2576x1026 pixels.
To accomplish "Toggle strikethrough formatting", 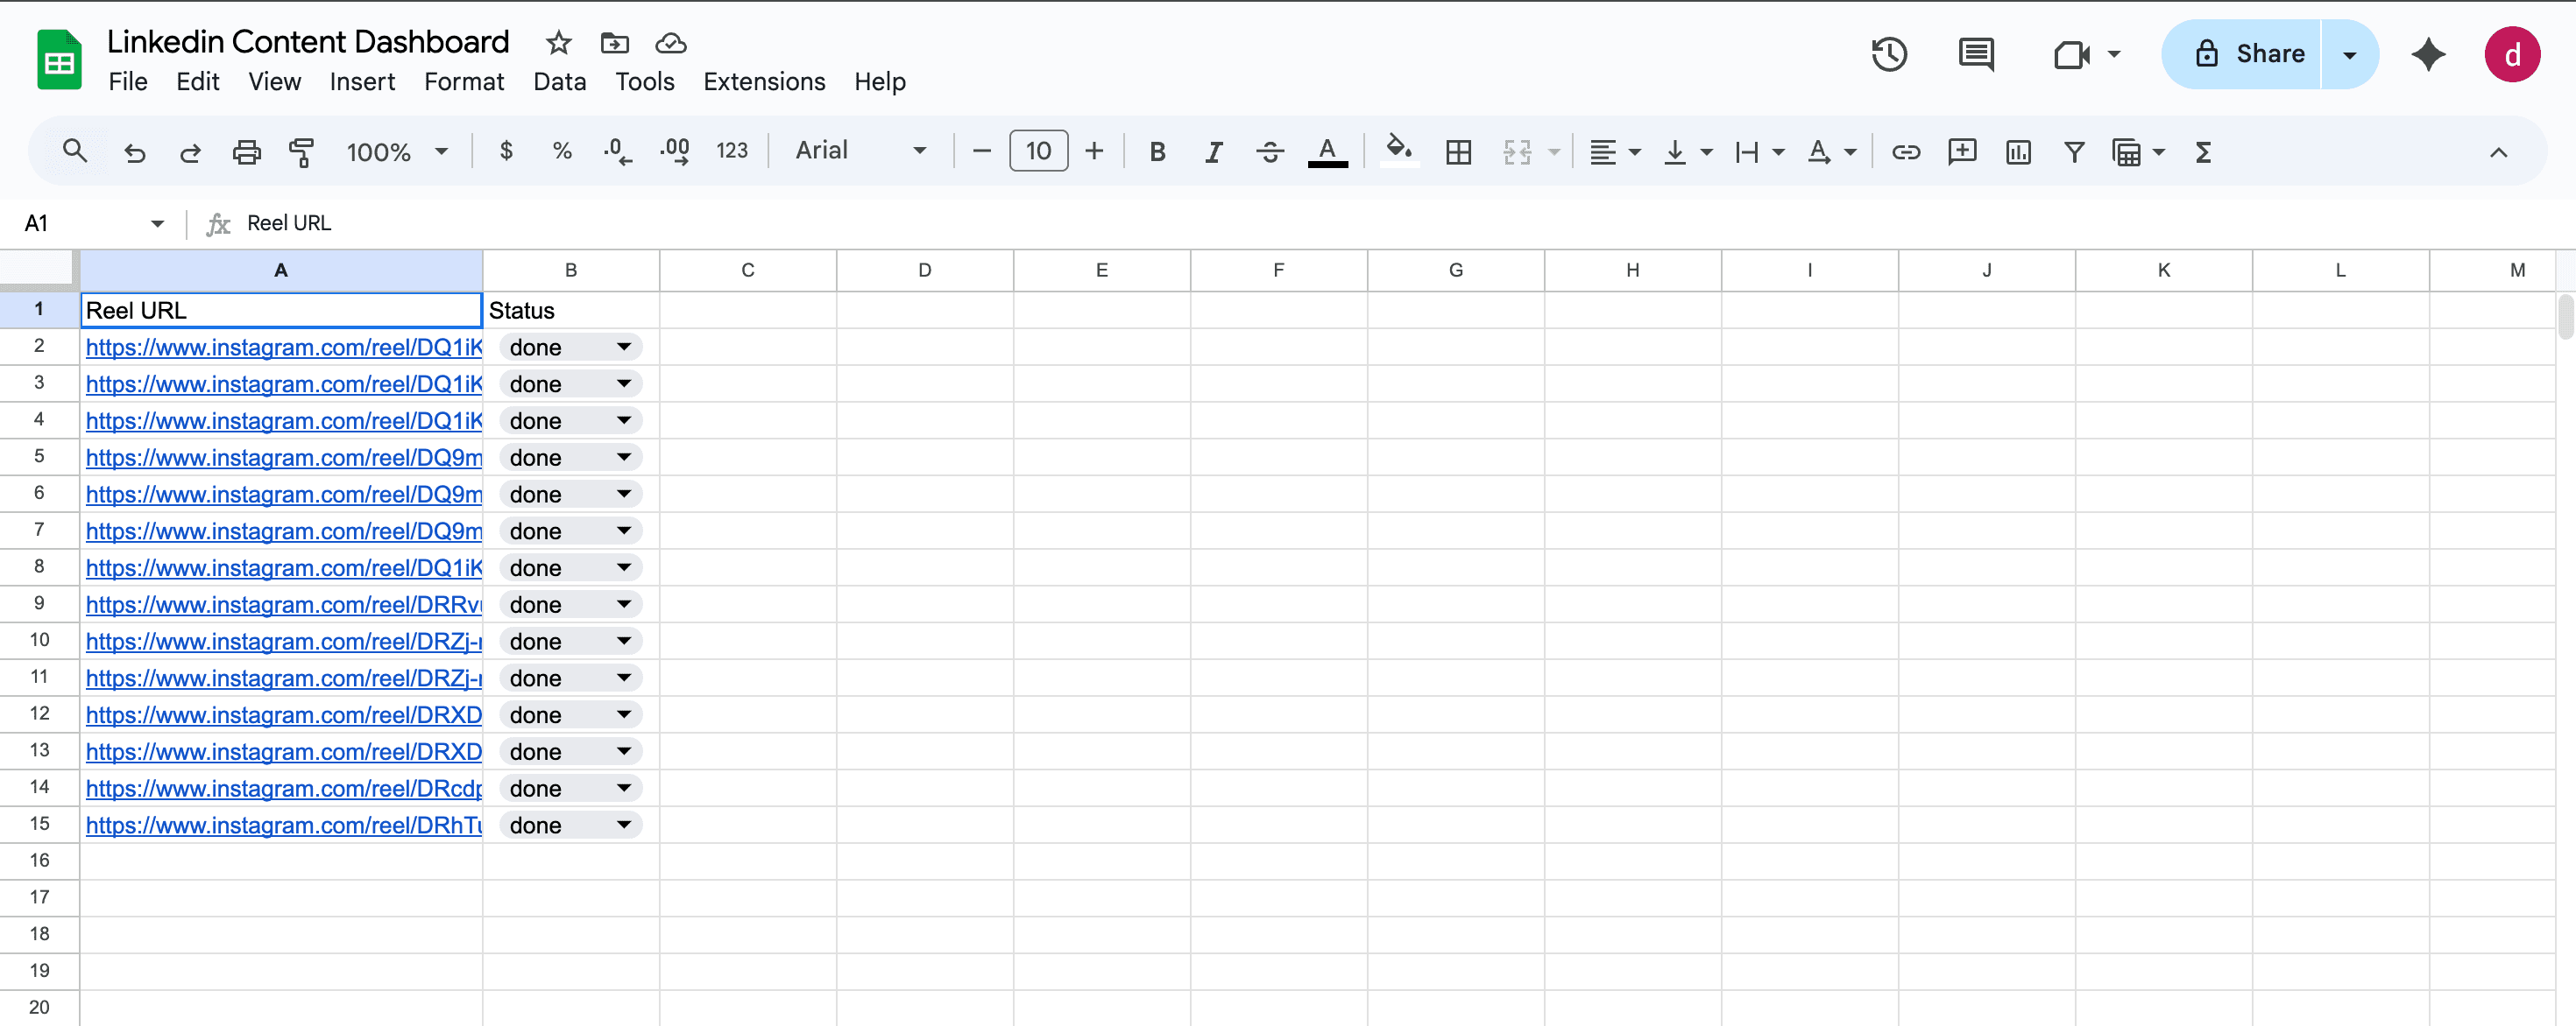I will click(1270, 151).
